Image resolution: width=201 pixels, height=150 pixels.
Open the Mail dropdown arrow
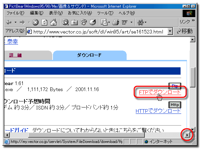point(109,22)
